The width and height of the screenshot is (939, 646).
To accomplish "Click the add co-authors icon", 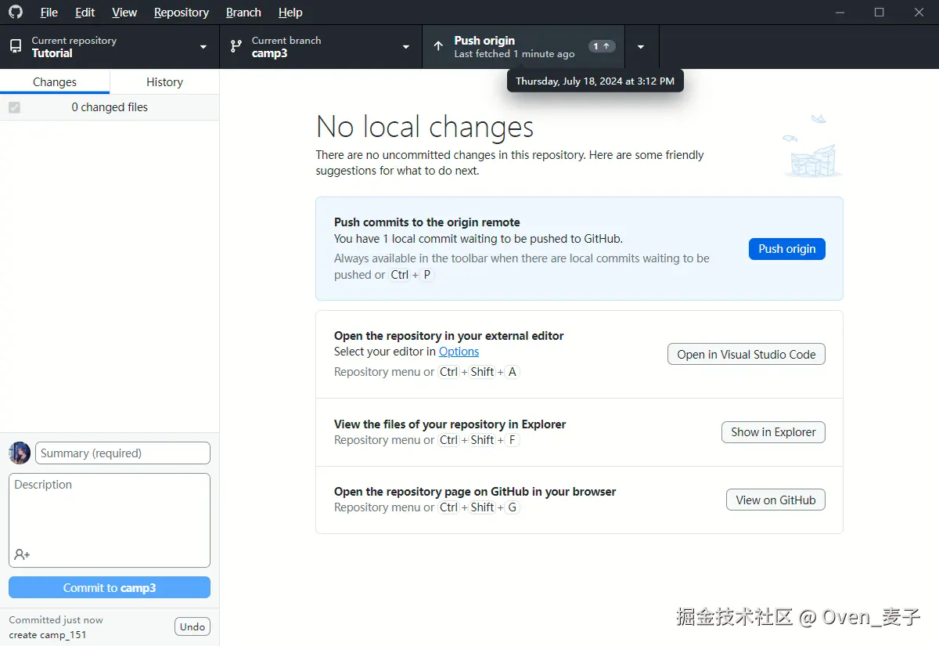I will 22,554.
